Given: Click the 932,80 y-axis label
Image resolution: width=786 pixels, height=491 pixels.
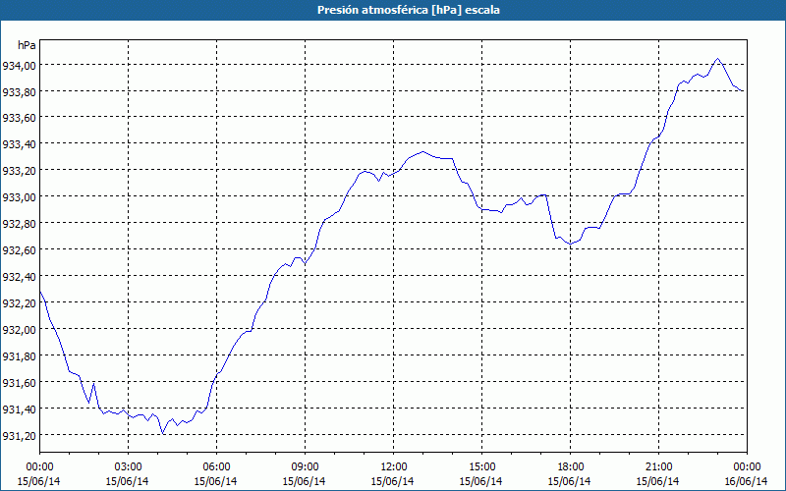Looking at the screenshot, I should coord(20,223).
